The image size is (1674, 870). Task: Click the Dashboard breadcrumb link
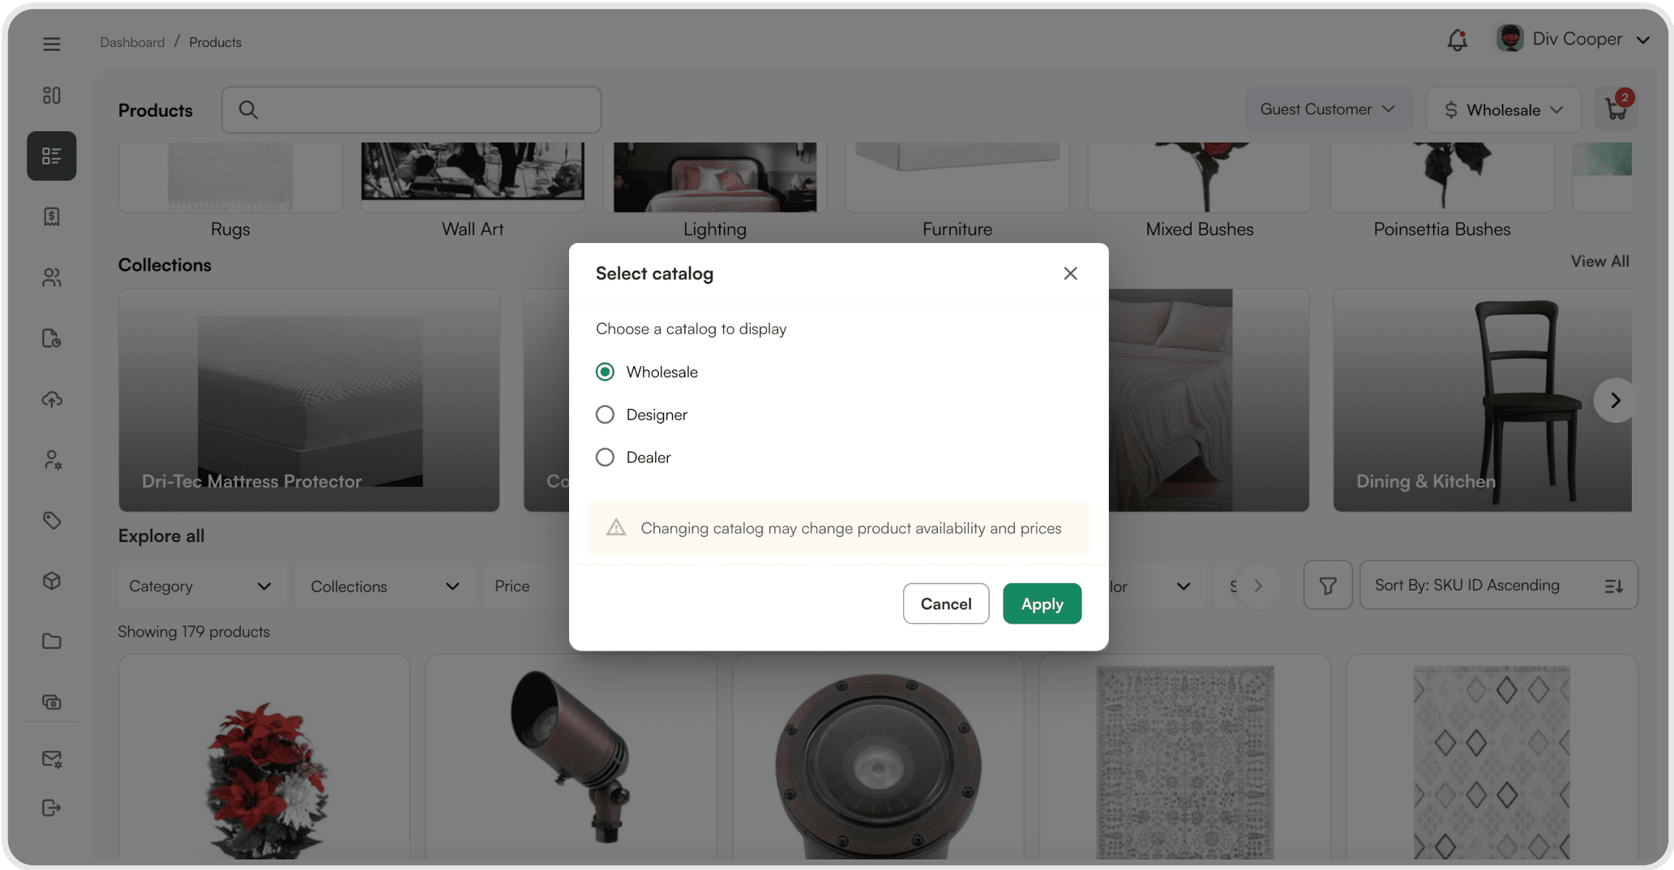click(132, 41)
